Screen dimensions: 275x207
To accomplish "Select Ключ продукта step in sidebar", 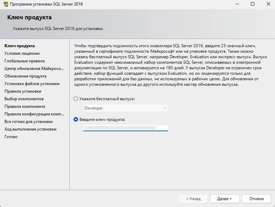I will [x=20, y=46].
